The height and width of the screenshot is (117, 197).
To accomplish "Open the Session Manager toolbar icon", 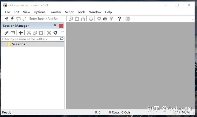I will click(x=6, y=19).
